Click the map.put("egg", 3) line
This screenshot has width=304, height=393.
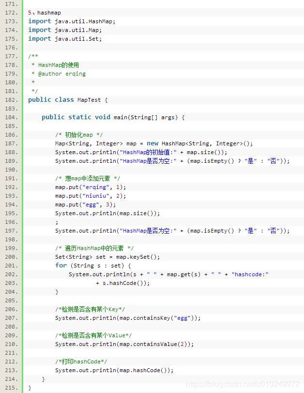[x=86, y=205]
